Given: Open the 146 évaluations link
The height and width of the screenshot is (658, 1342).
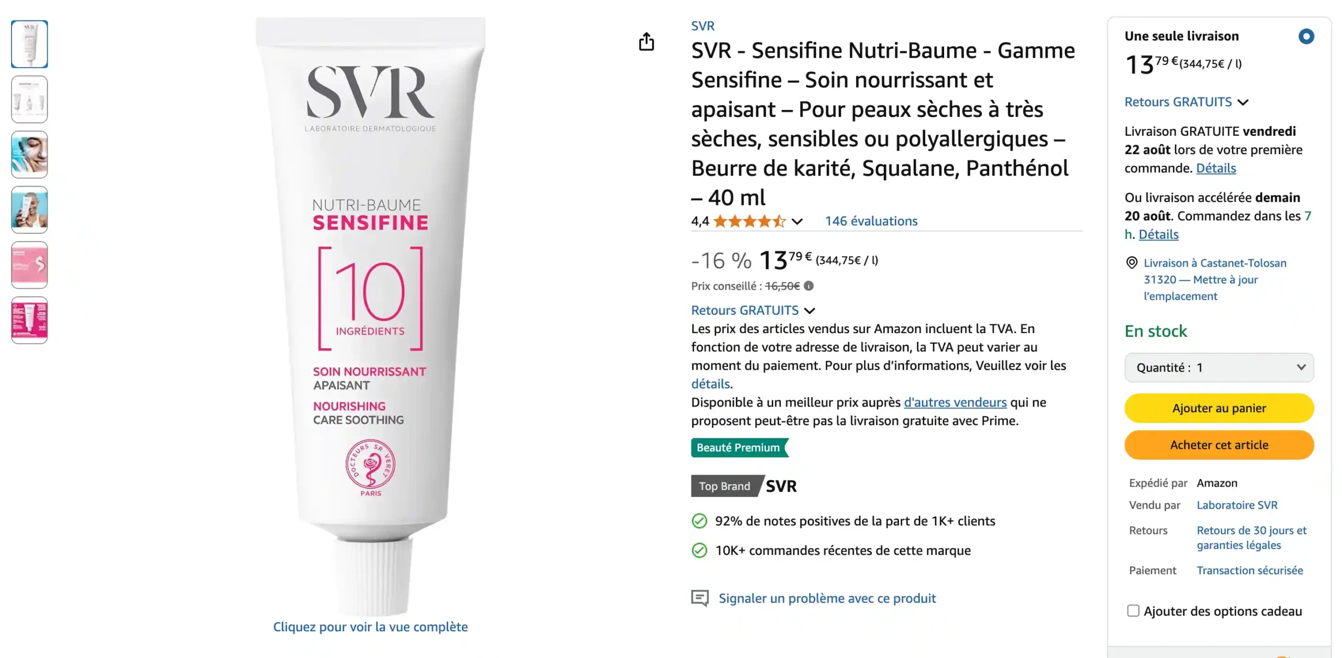Looking at the screenshot, I should (x=871, y=221).
